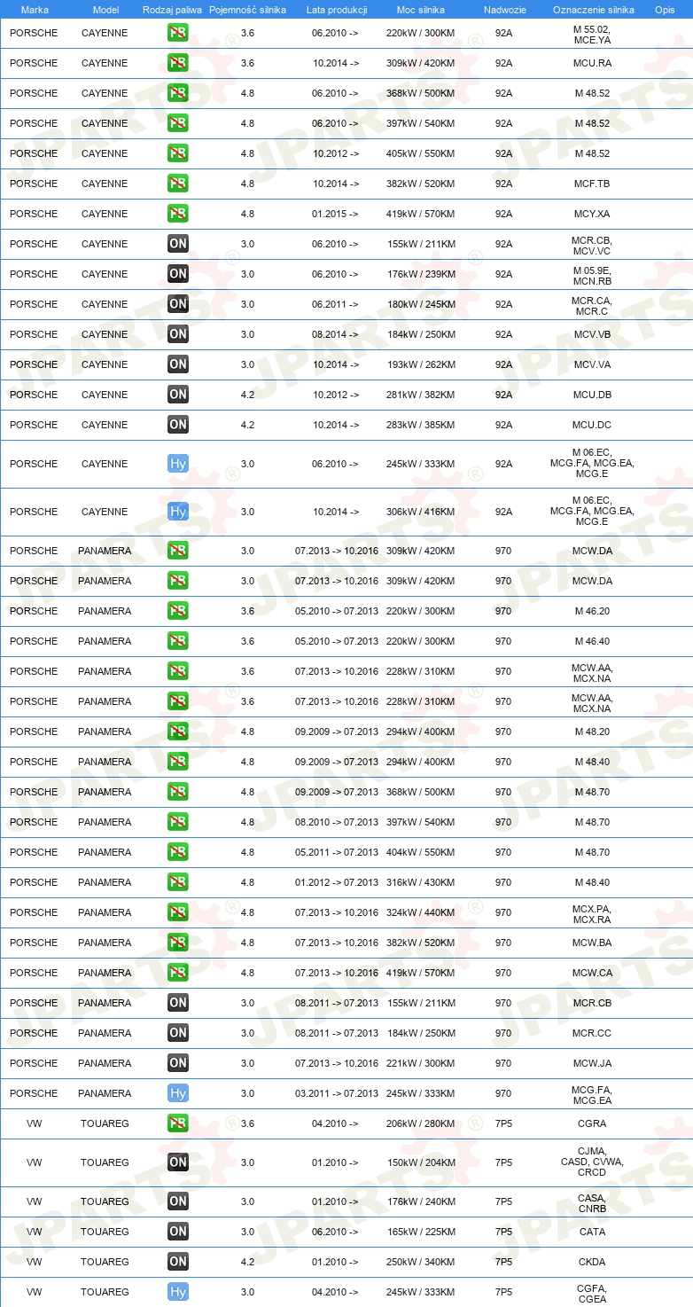Click the Moc silnika column header
Screen dimensions: 693x1307
tap(421, 10)
